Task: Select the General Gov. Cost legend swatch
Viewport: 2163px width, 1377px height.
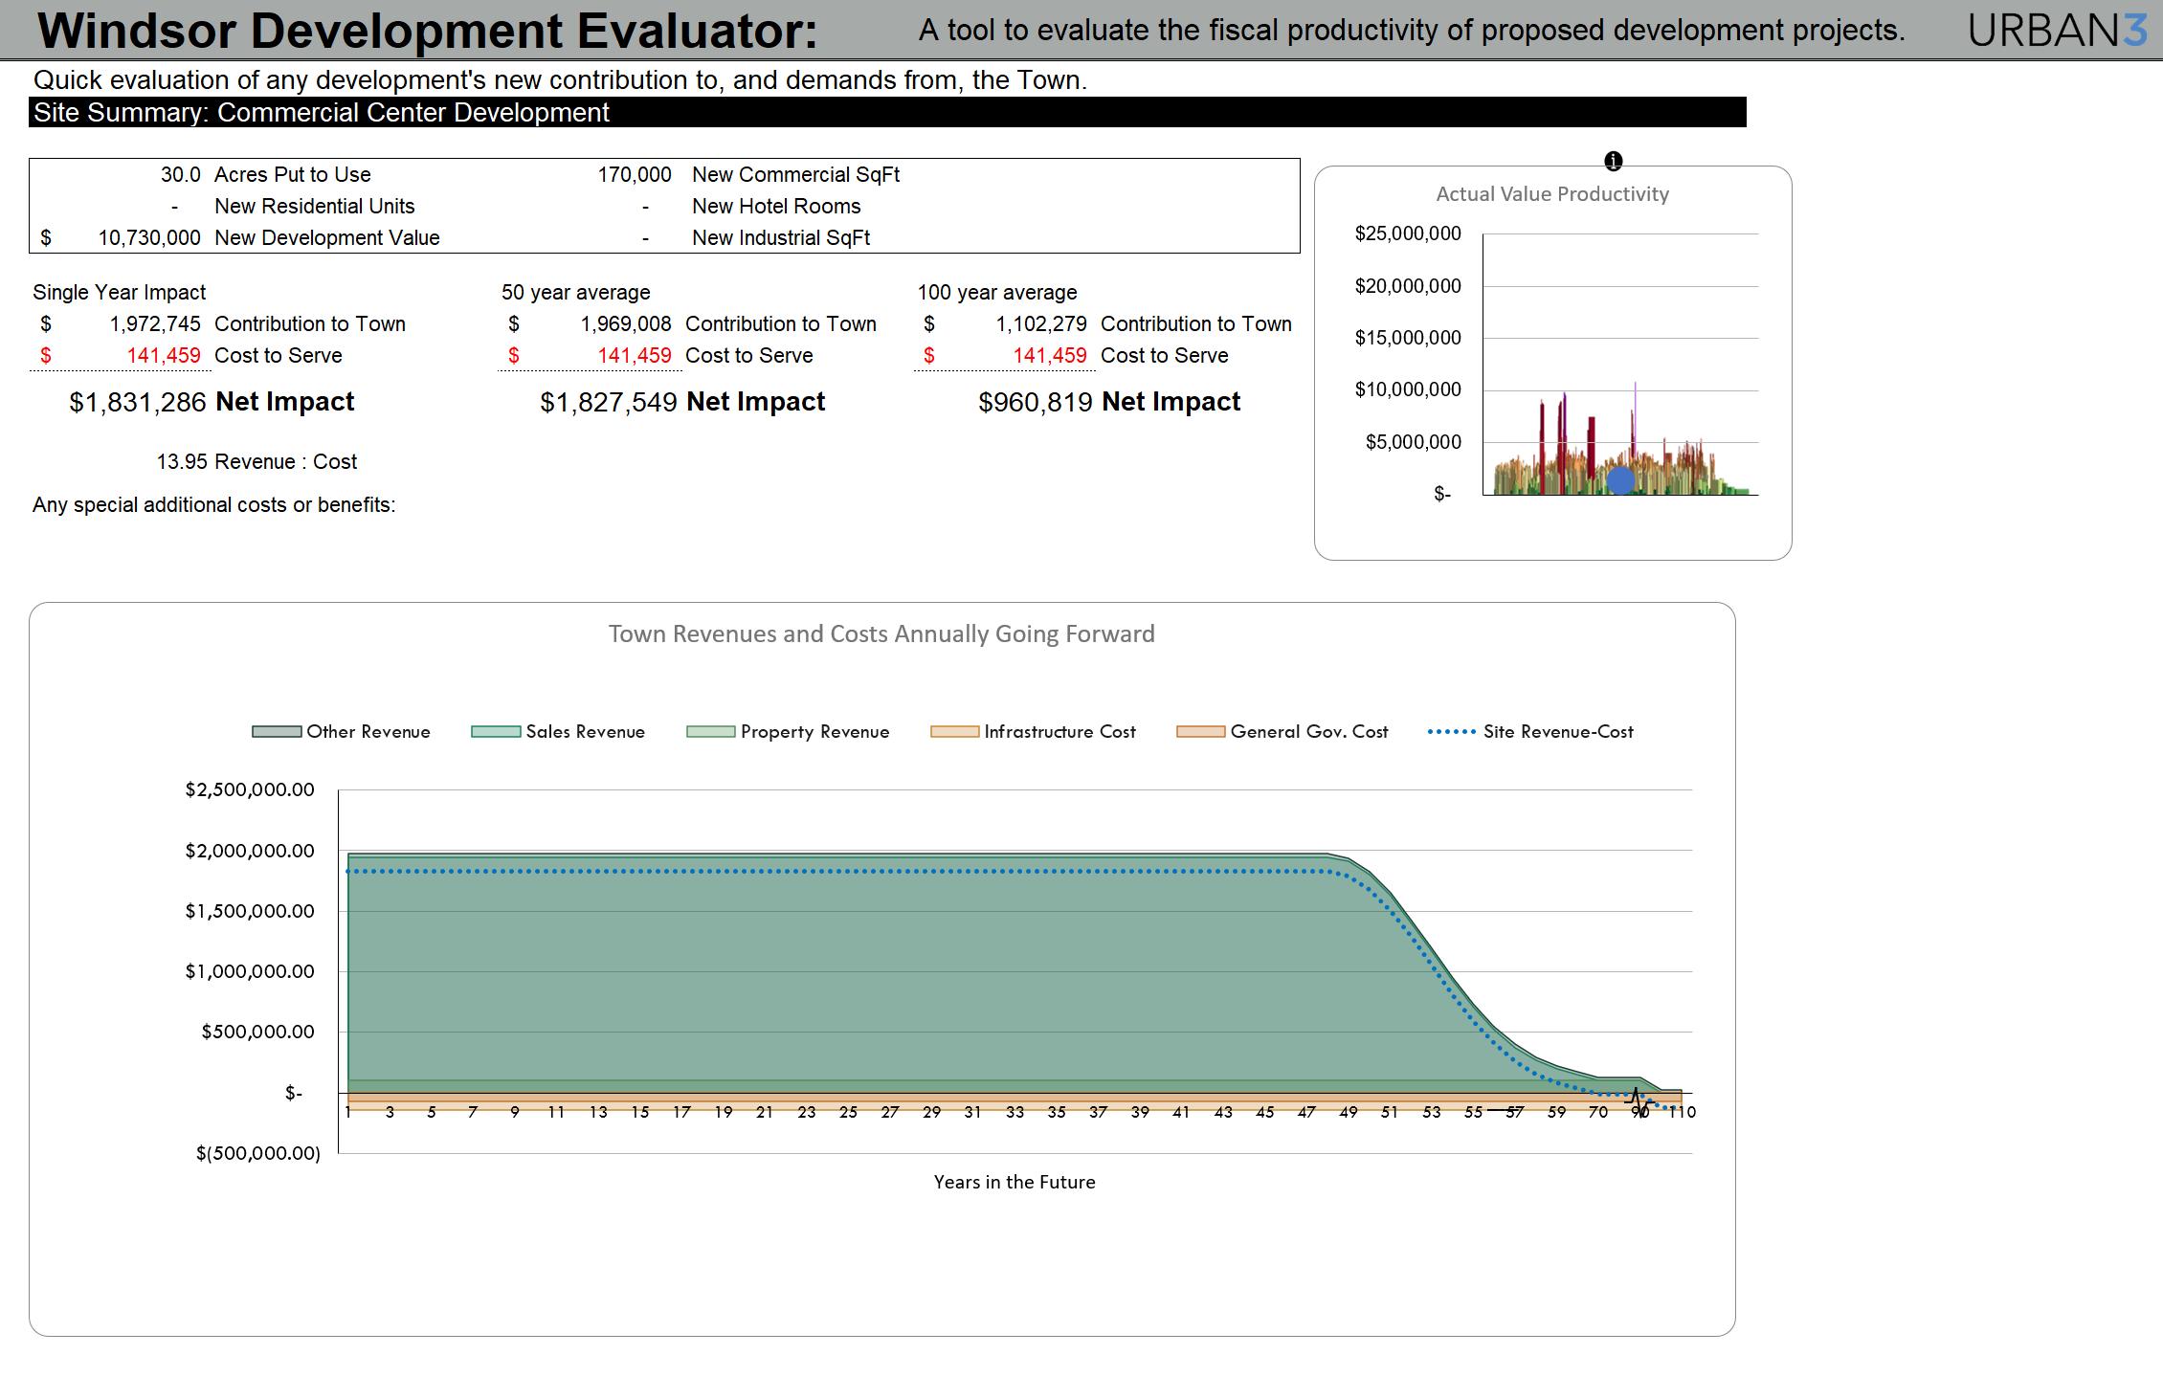Action: coord(1201,732)
